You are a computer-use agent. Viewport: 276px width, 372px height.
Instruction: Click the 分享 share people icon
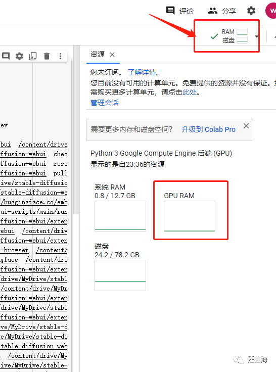coord(213,11)
